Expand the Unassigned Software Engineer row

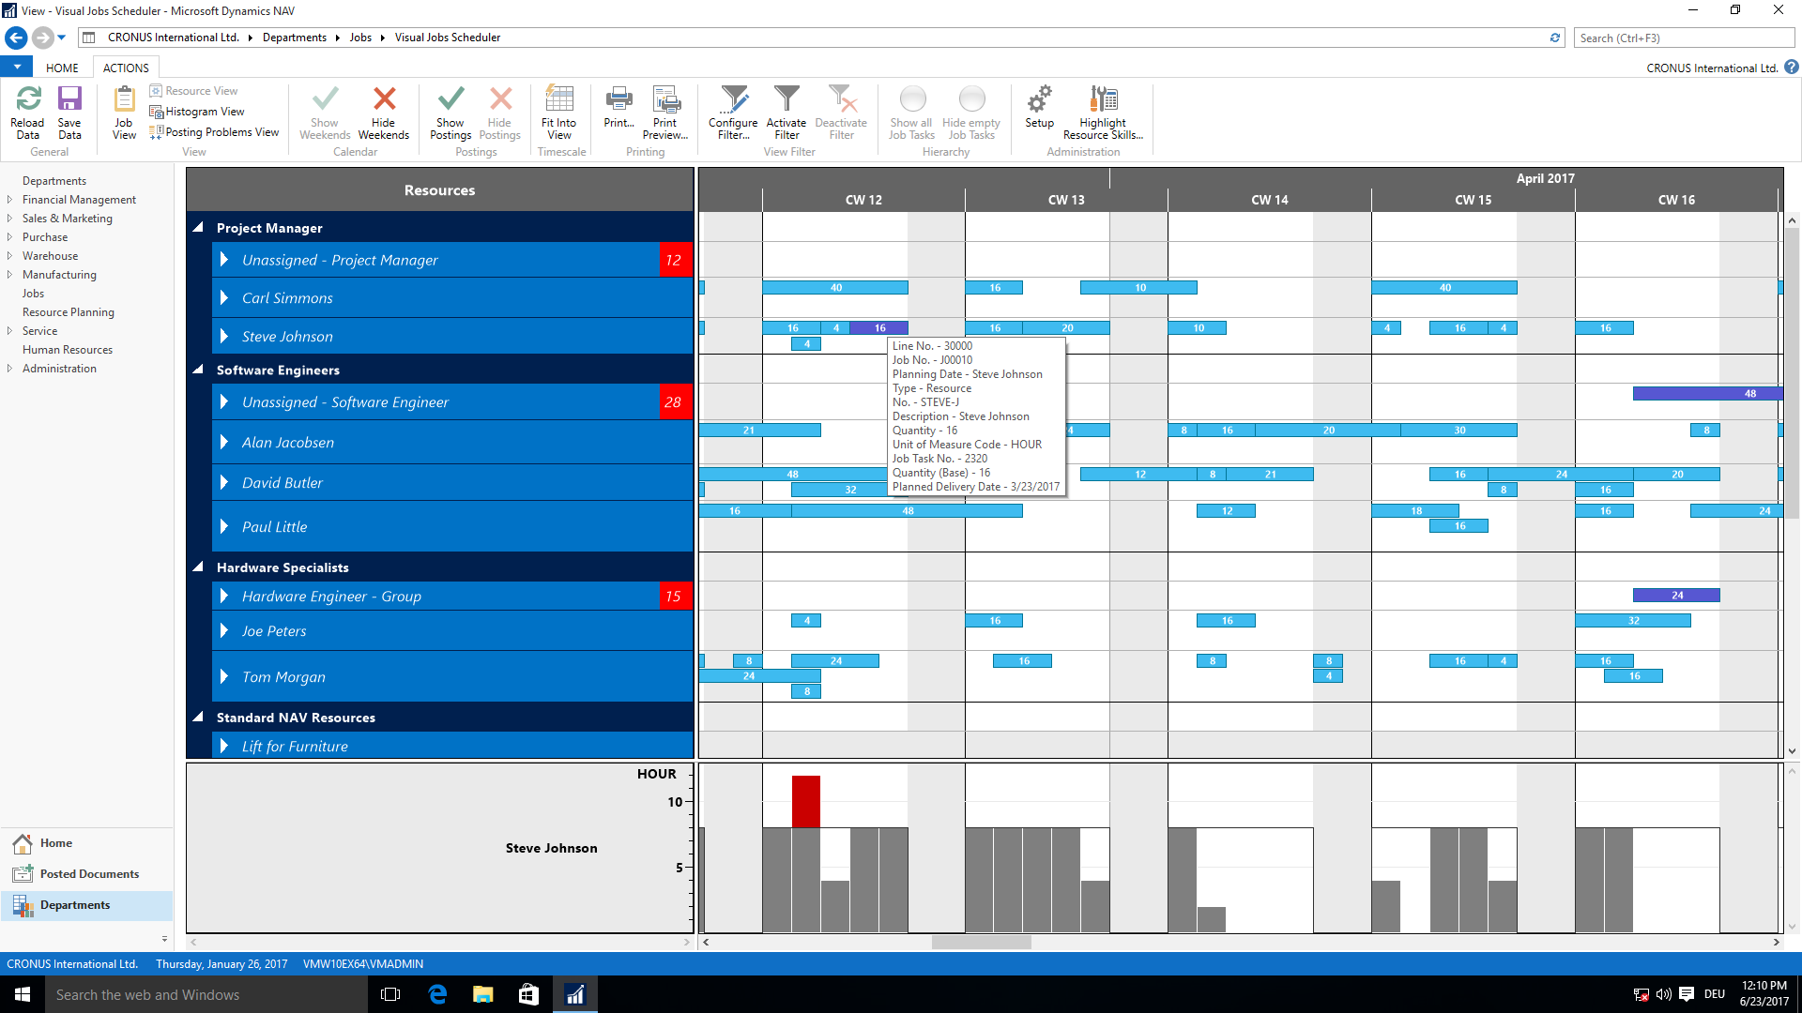[226, 401]
